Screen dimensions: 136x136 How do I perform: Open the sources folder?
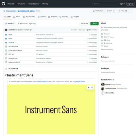11,43
